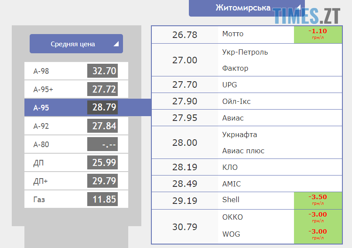Screen dimensions: 352x248
Task: Select the A-80 fuel row
Action: 76,144
